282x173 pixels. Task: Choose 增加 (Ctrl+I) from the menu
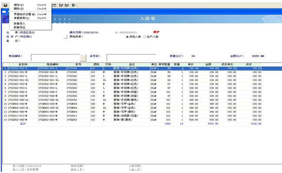(x=30, y=5)
